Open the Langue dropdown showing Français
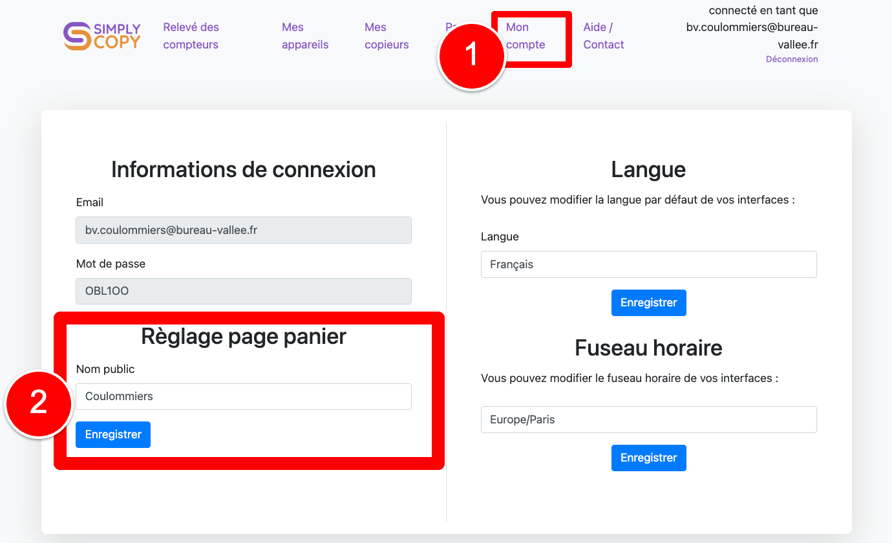This screenshot has height=543, width=892. [648, 264]
